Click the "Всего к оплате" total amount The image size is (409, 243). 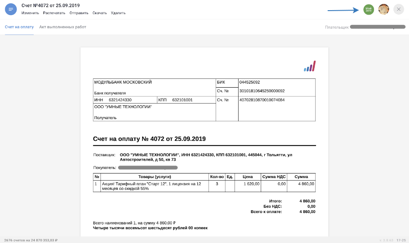pyautogui.click(x=307, y=212)
